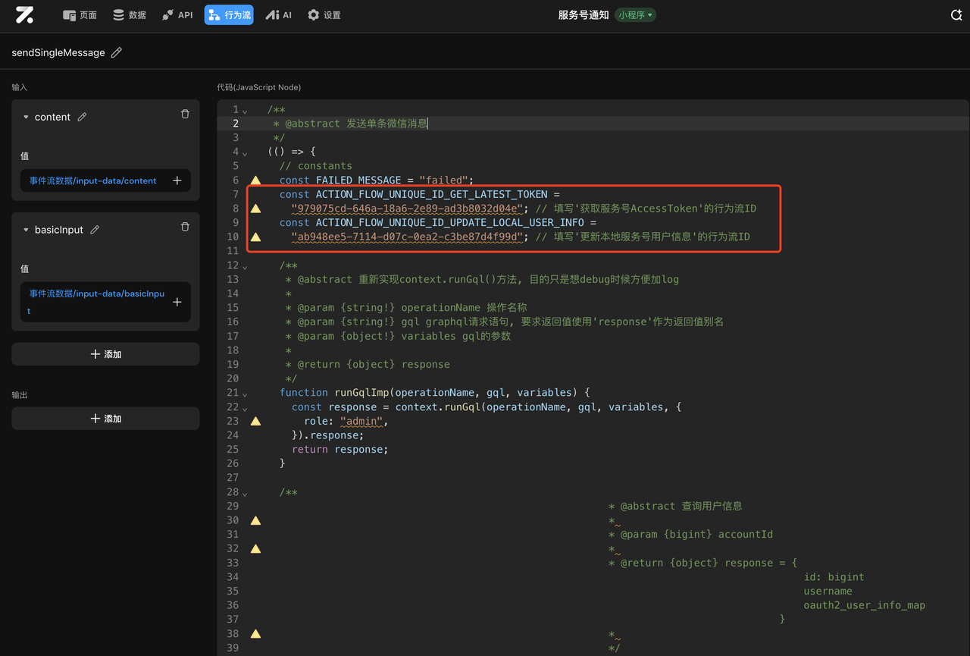
Task: Add a value part for content with plus
Action: pos(177,180)
